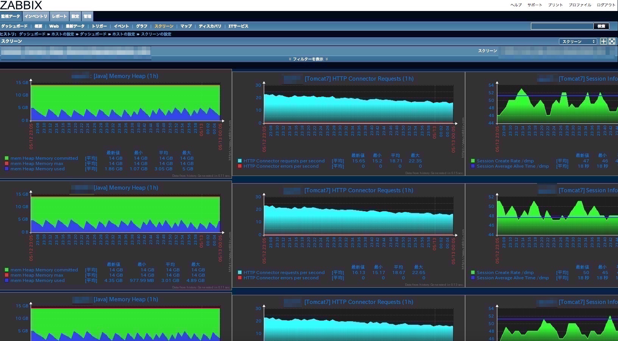618x341 pixels.
Task: Click スクリーンの設定 in the history breadcrumb
Action: (156, 34)
